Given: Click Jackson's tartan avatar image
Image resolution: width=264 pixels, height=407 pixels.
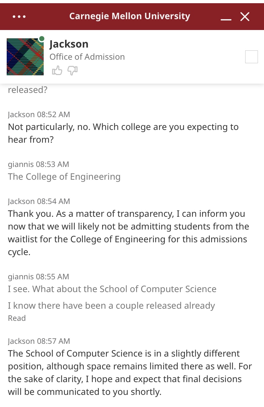Looking at the screenshot, I should point(25,57).
